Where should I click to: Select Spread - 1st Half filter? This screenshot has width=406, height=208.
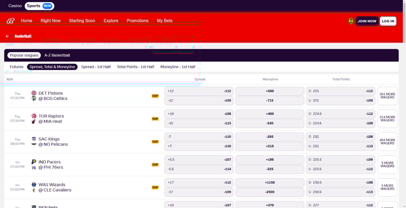tap(96, 67)
